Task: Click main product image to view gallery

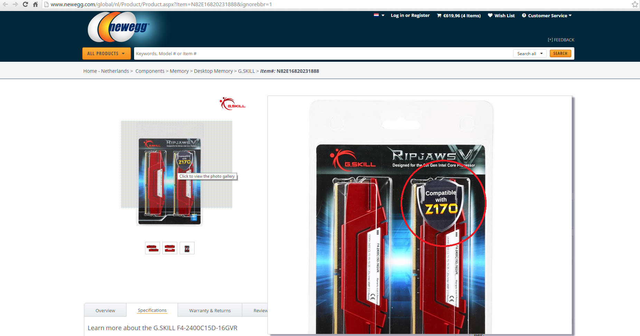Action: pos(169,181)
